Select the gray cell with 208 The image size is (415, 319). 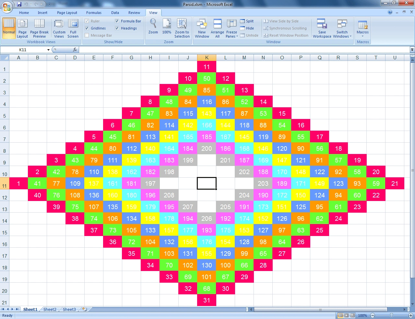pos(169,195)
